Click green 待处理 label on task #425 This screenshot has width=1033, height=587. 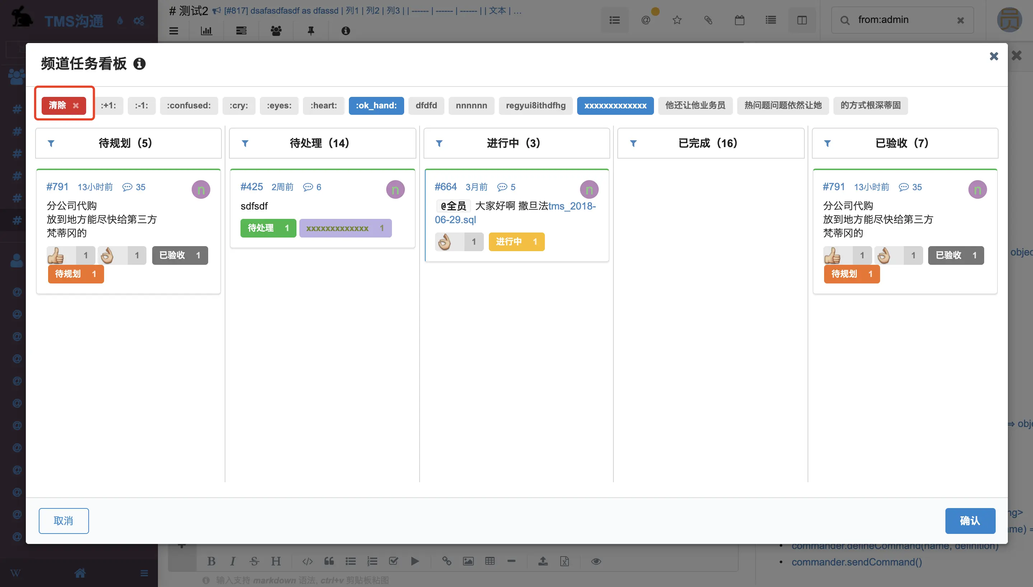click(x=268, y=228)
